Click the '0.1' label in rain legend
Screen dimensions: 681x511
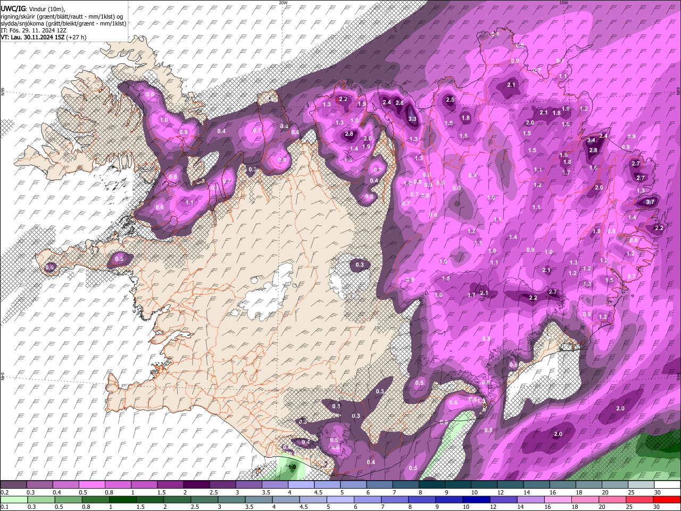point(5,507)
